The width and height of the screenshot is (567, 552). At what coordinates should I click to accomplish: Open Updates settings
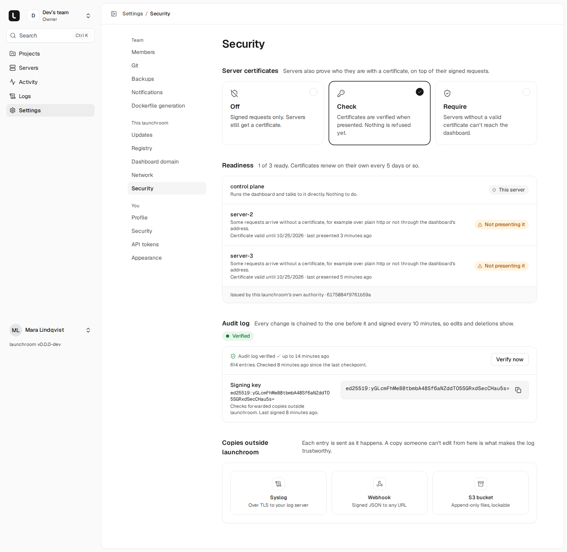point(167,135)
